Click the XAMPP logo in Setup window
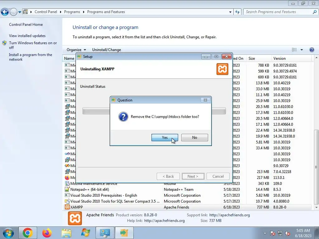319x239 pixels. (222, 69)
